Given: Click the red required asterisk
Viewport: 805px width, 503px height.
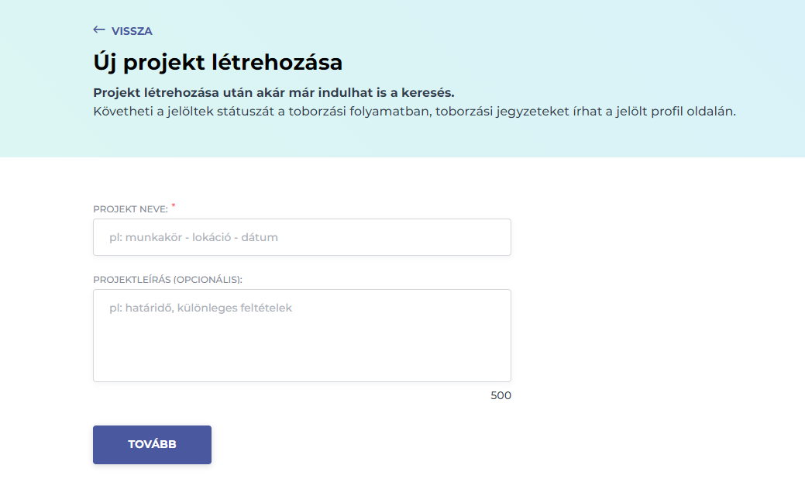Looking at the screenshot, I should tap(174, 206).
